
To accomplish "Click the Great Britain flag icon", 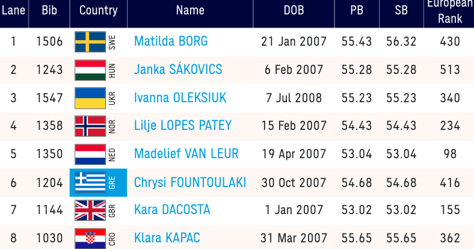I will tap(90, 211).
